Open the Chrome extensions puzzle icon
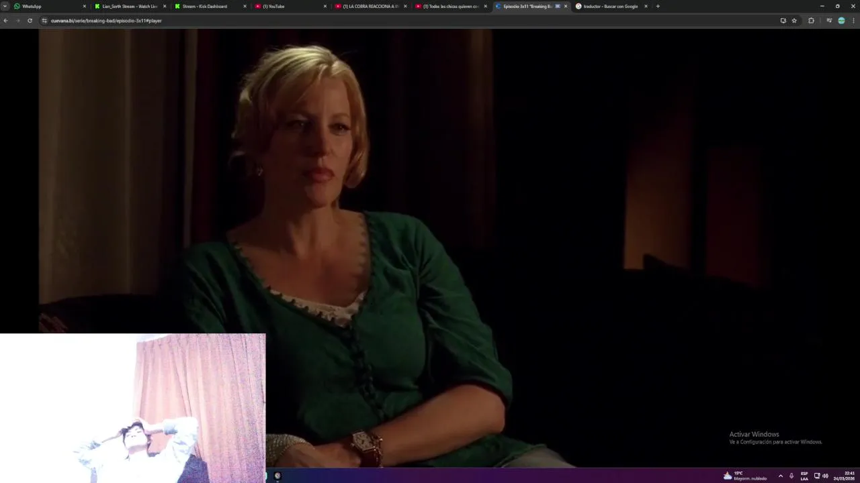Image resolution: width=860 pixels, height=483 pixels. pyautogui.click(x=811, y=21)
